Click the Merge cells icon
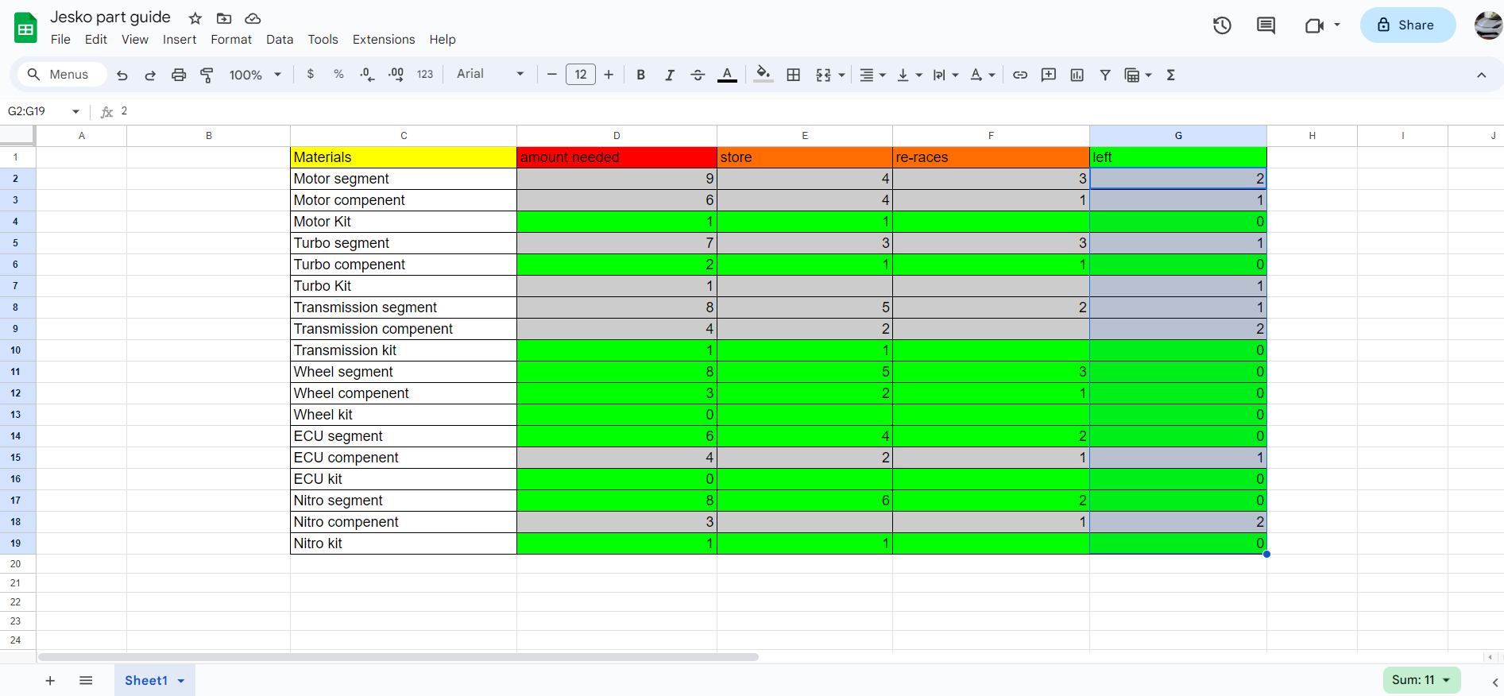Screen dimensions: 1504x696 click(823, 75)
